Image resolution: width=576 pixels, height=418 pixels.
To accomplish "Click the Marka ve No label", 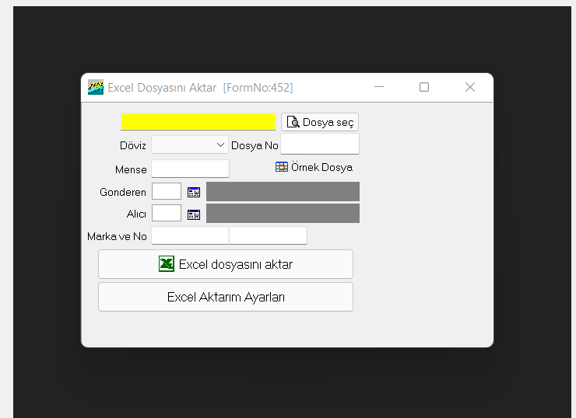I will coord(117,236).
